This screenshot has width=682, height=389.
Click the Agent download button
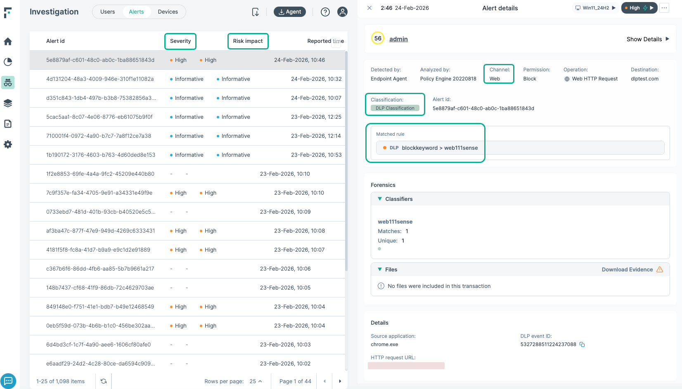click(290, 12)
